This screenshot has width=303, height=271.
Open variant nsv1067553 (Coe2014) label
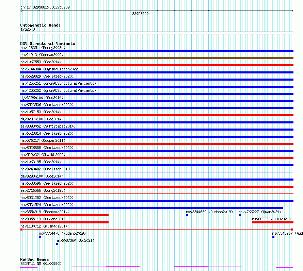pyautogui.click(x=41, y=62)
